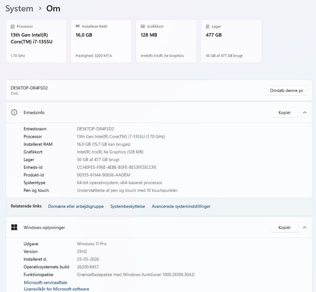Select Produkt-id value 00355-61144-90656-AAOEM

pos(103,175)
